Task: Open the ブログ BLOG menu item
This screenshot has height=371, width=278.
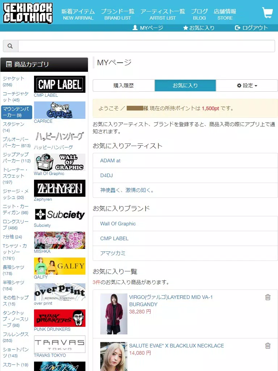Action: click(199, 14)
